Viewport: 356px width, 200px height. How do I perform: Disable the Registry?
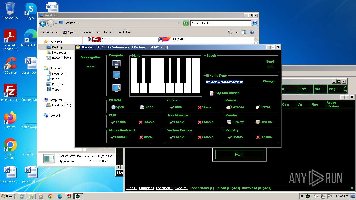click(x=264, y=137)
